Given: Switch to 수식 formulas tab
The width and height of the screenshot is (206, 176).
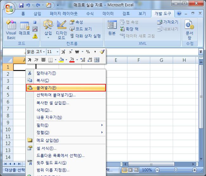Looking at the screenshot, I should click(90, 14).
